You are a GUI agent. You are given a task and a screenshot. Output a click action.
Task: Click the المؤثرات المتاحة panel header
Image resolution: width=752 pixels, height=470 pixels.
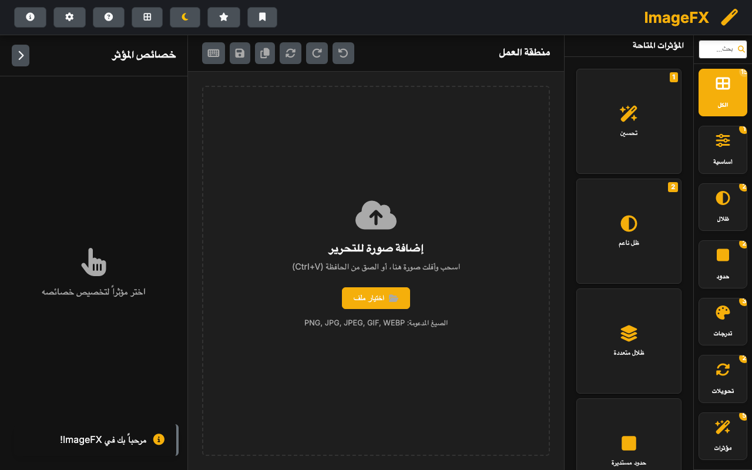click(658, 45)
